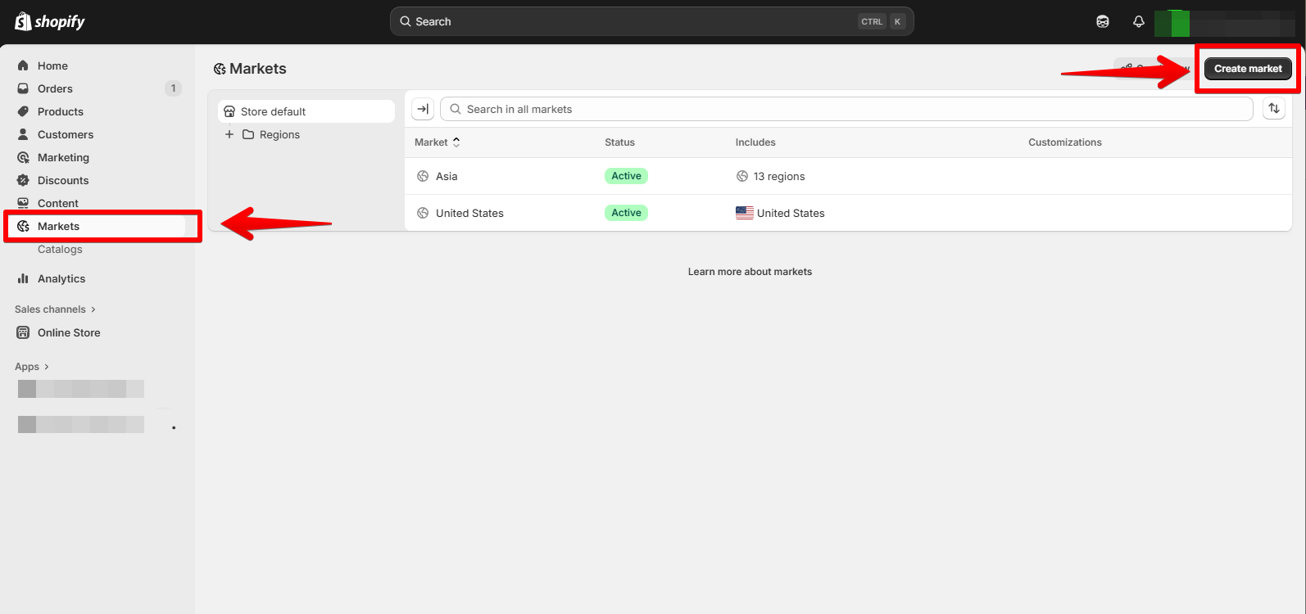Screen dimensions: 1306x614
Task: Click the Customers person icon
Action: (23, 134)
